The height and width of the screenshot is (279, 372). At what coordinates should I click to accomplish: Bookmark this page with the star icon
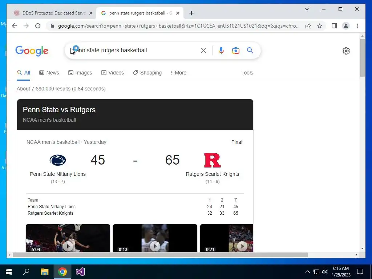(x=320, y=26)
